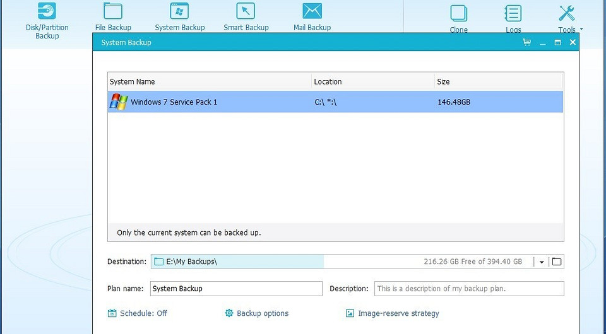Image resolution: width=606 pixels, height=334 pixels.
Task: Expand the Tools dropdown menu
Action: click(x=569, y=18)
